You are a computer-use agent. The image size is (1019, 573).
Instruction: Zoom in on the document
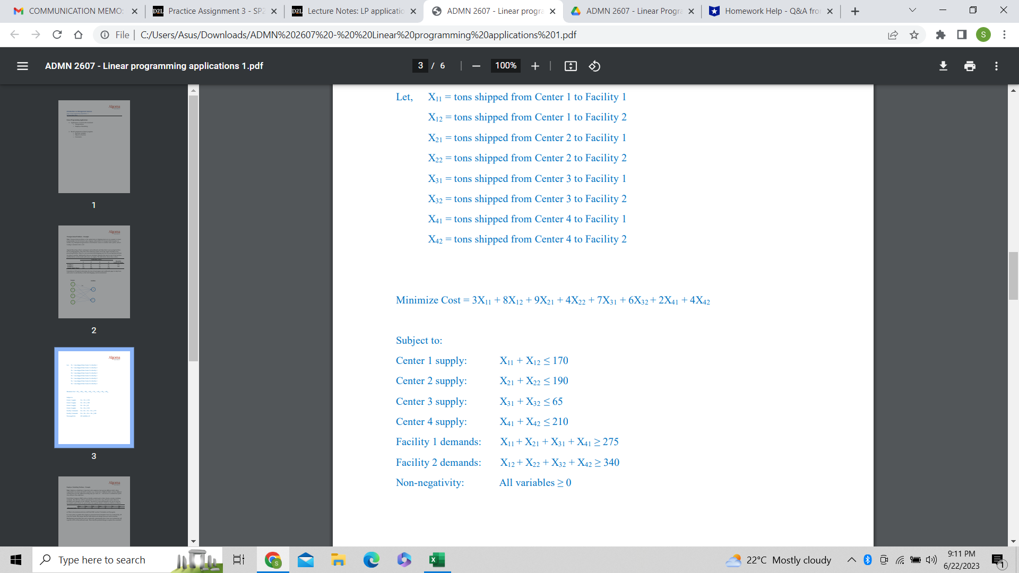pyautogui.click(x=535, y=66)
